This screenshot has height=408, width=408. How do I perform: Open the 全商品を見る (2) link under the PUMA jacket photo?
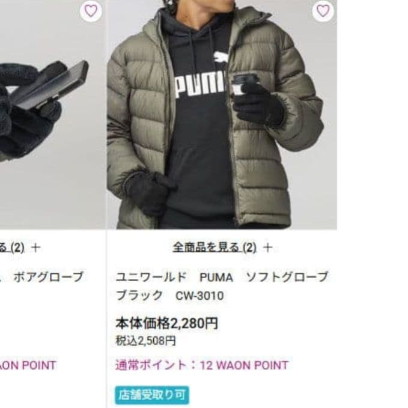click(215, 247)
